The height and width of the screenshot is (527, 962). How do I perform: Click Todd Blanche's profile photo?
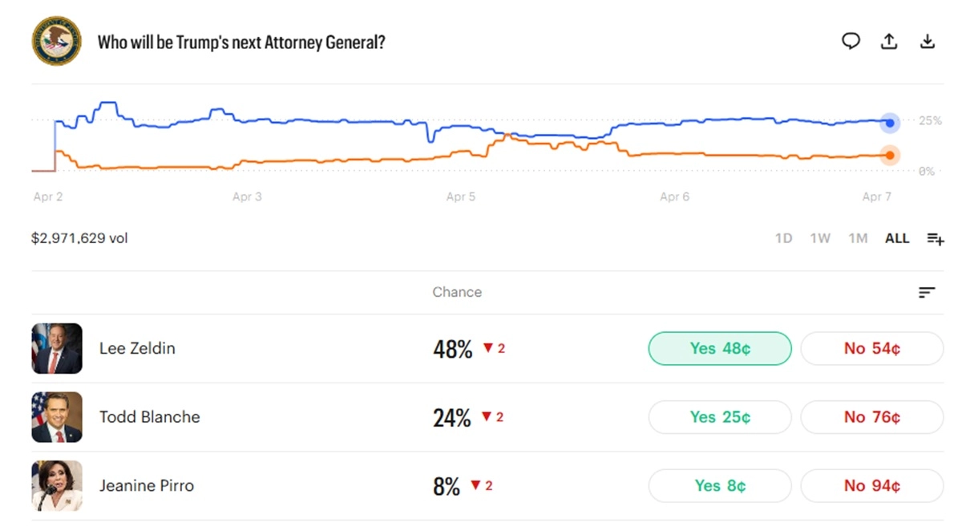coord(57,417)
